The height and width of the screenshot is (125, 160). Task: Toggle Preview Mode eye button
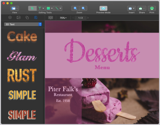[103, 8]
